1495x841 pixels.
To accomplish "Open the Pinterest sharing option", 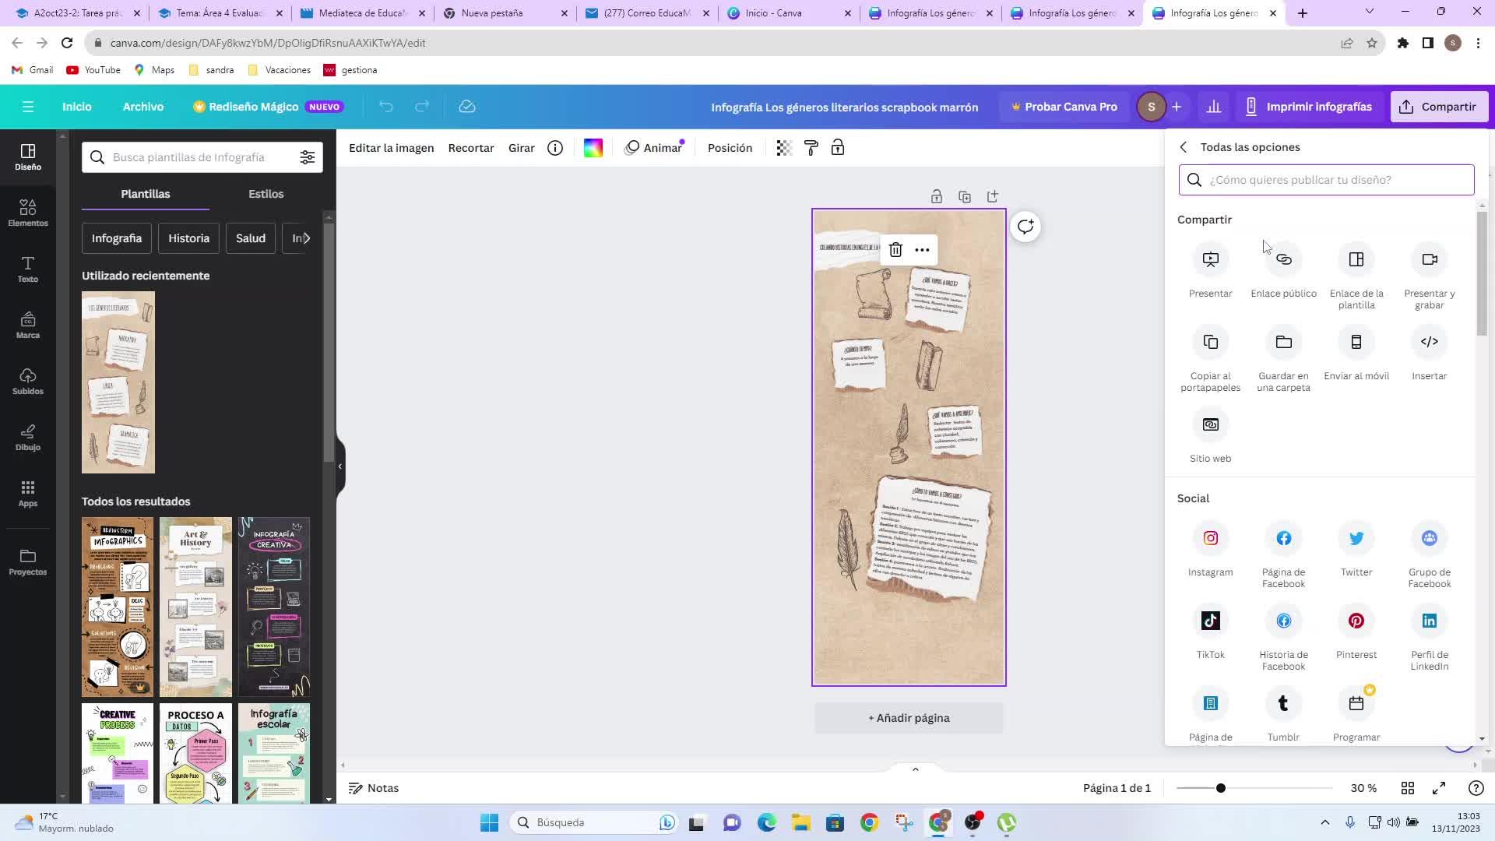I will click(1356, 621).
